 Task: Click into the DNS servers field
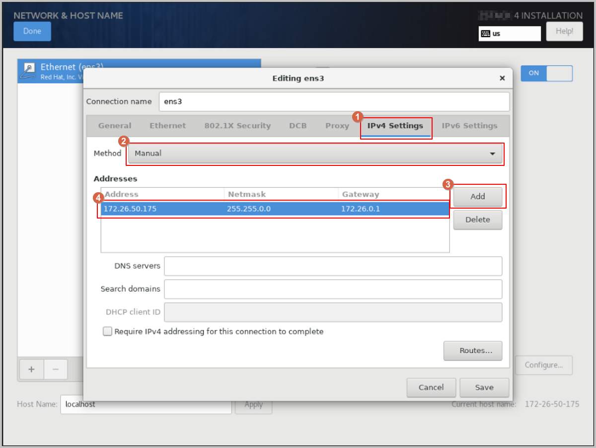tap(333, 266)
